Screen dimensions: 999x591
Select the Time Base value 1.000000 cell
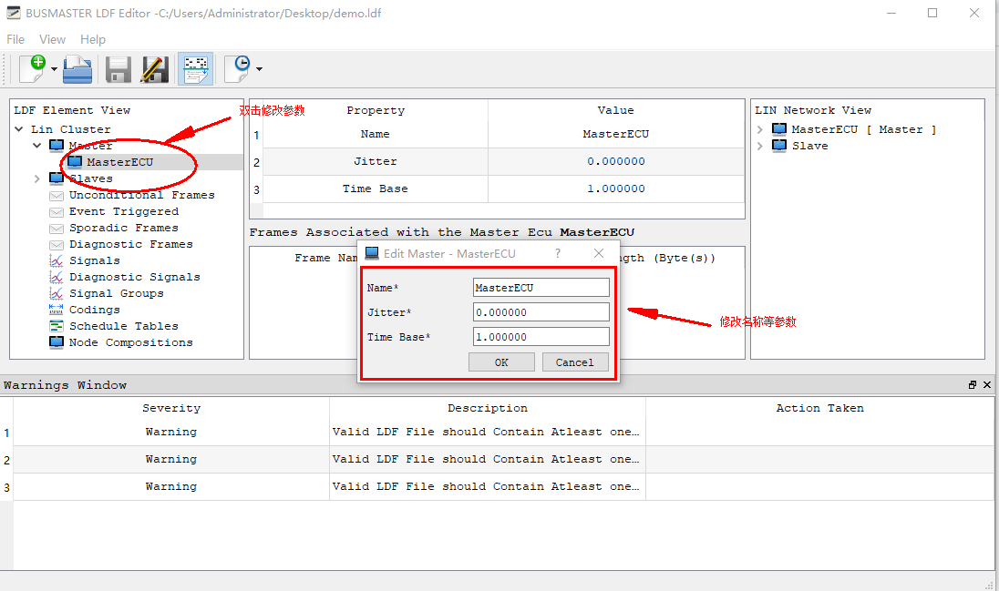point(616,189)
